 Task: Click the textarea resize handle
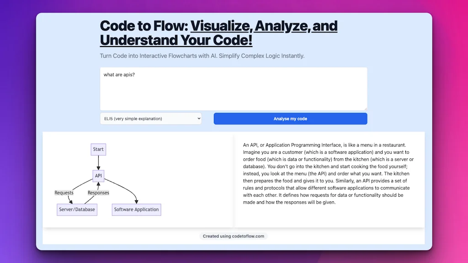[x=366, y=108]
